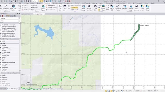Viewport: 165px width, 92px height.
Task: Click the Sample Region command
Action: (x=50, y=6)
